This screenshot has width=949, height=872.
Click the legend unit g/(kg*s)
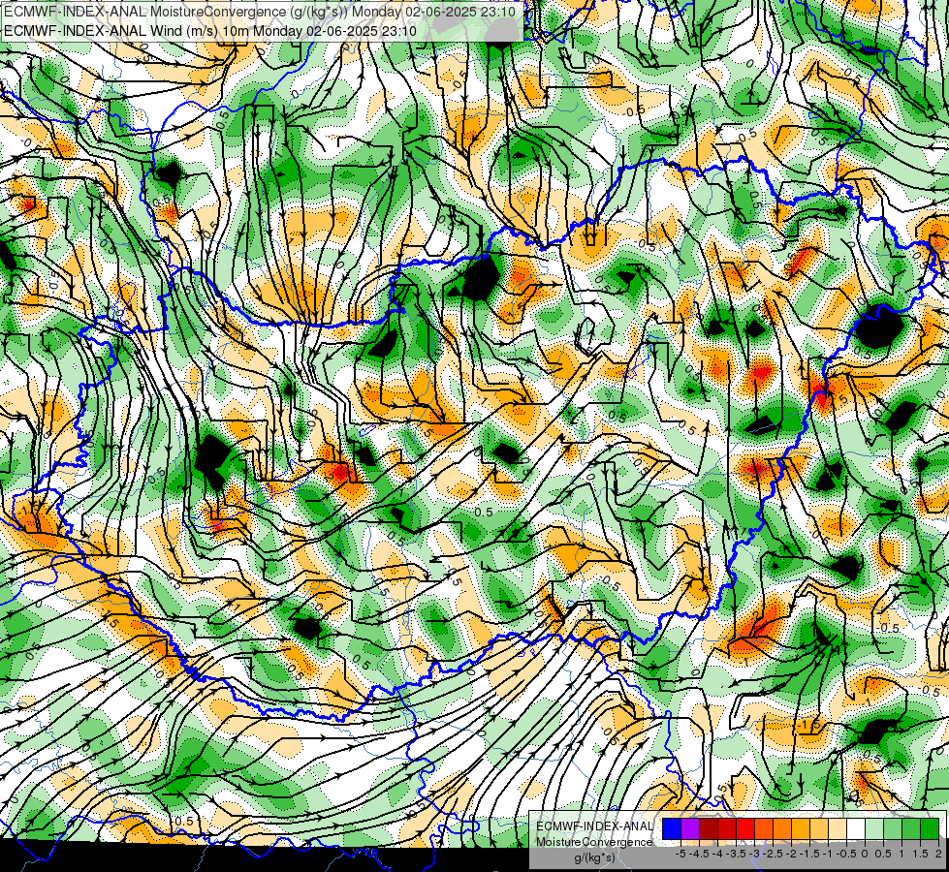pyautogui.click(x=594, y=857)
